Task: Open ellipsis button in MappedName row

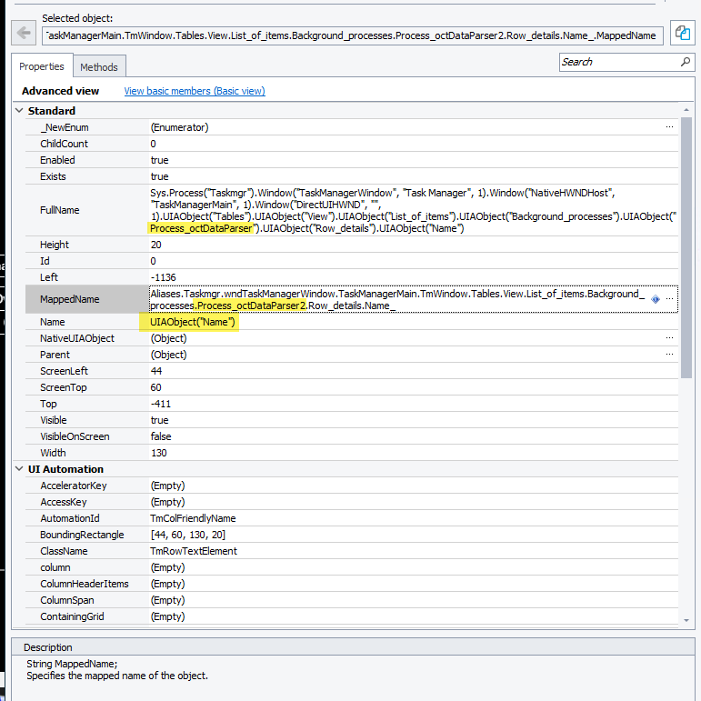Action: [669, 298]
